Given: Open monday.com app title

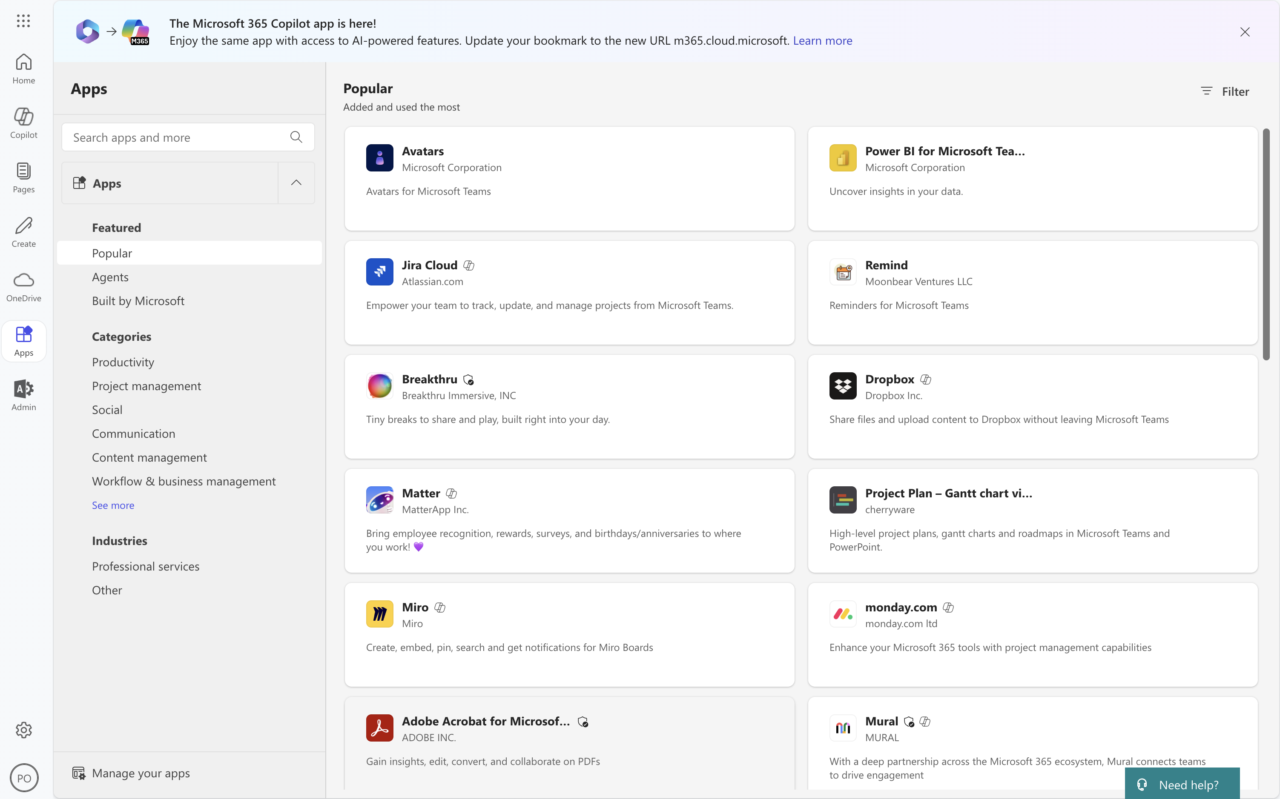Looking at the screenshot, I should [x=901, y=607].
